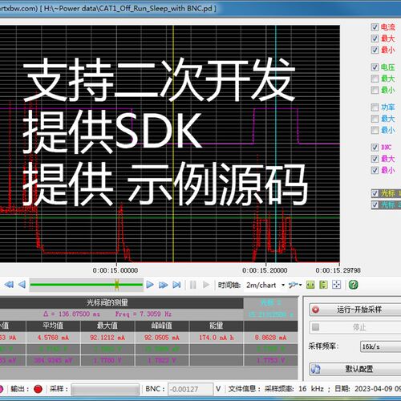Click the 日期 2023-04-09 status text
Viewport: 401px width, 401px height.
coord(368,389)
